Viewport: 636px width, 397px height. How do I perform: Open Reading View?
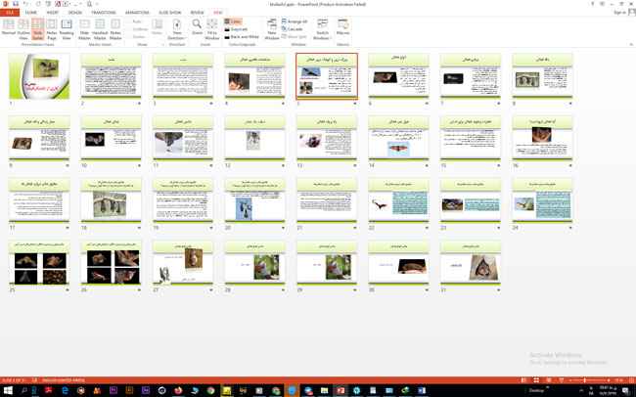click(x=67, y=27)
